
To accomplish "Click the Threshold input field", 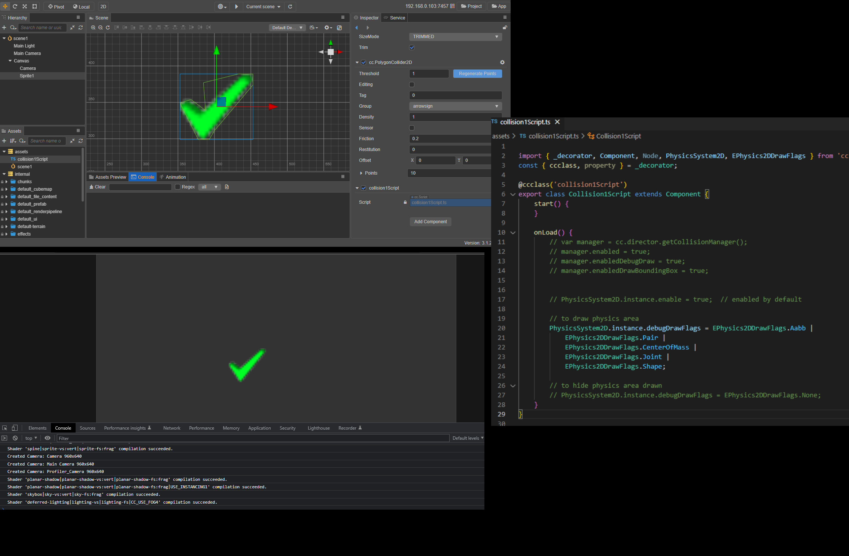I will pos(429,74).
